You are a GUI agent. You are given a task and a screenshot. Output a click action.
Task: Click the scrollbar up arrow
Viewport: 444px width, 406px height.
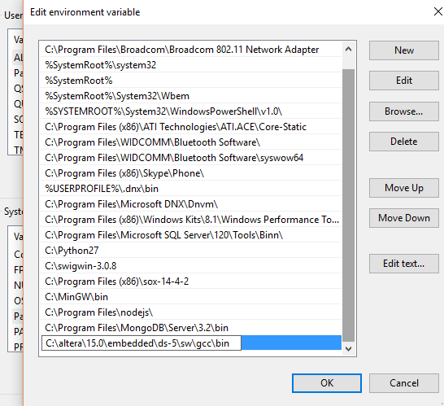[349, 50]
